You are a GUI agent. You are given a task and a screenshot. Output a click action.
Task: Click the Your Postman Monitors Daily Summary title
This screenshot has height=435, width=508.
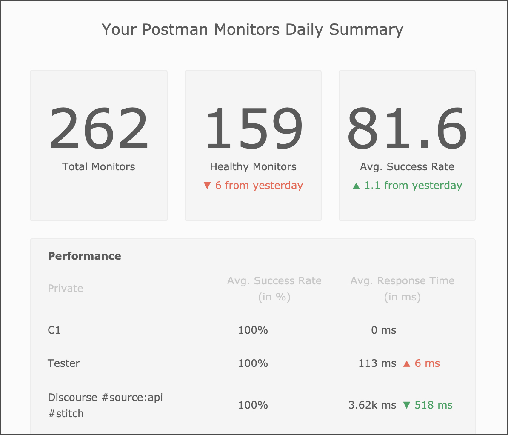point(253,30)
